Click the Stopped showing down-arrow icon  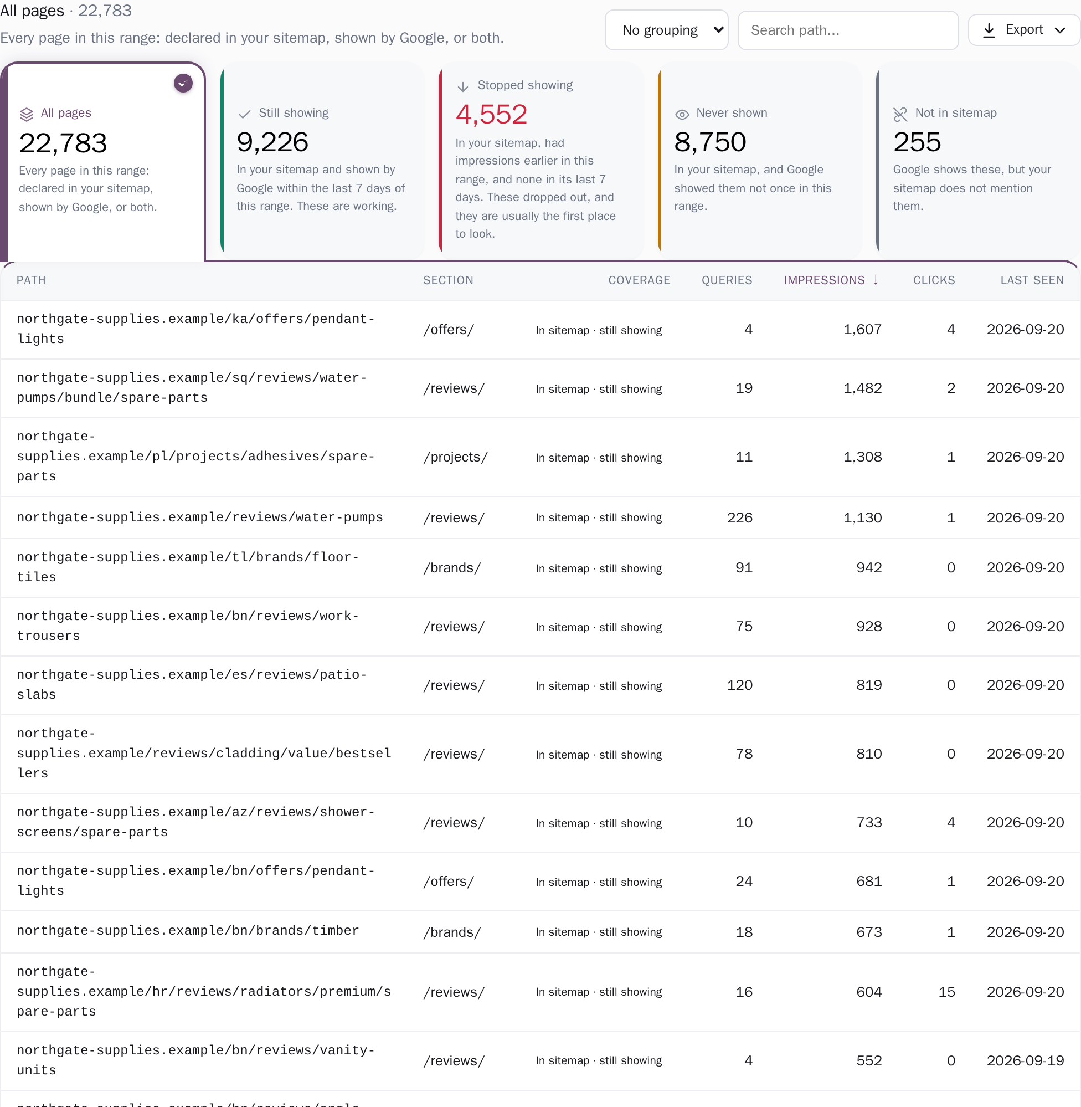tap(463, 86)
